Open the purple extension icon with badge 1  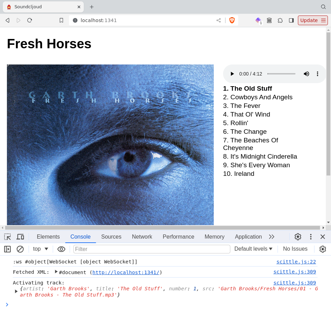(258, 20)
